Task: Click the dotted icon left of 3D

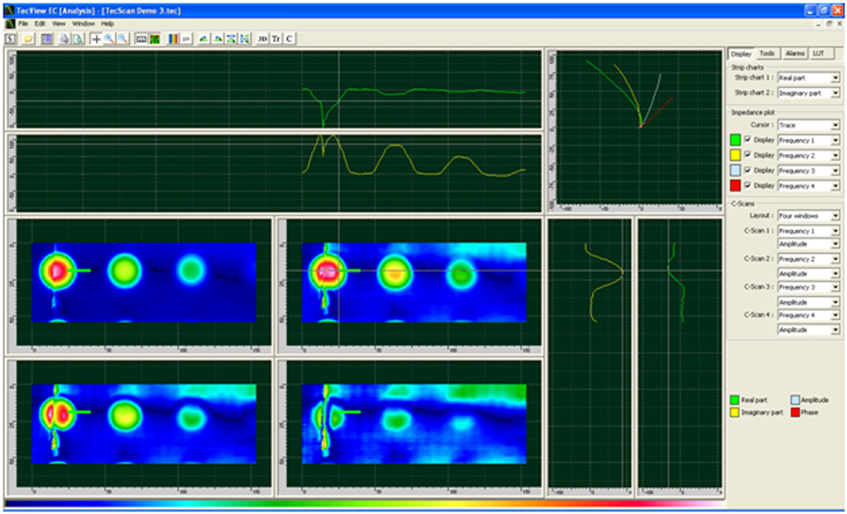Action: coord(245,39)
